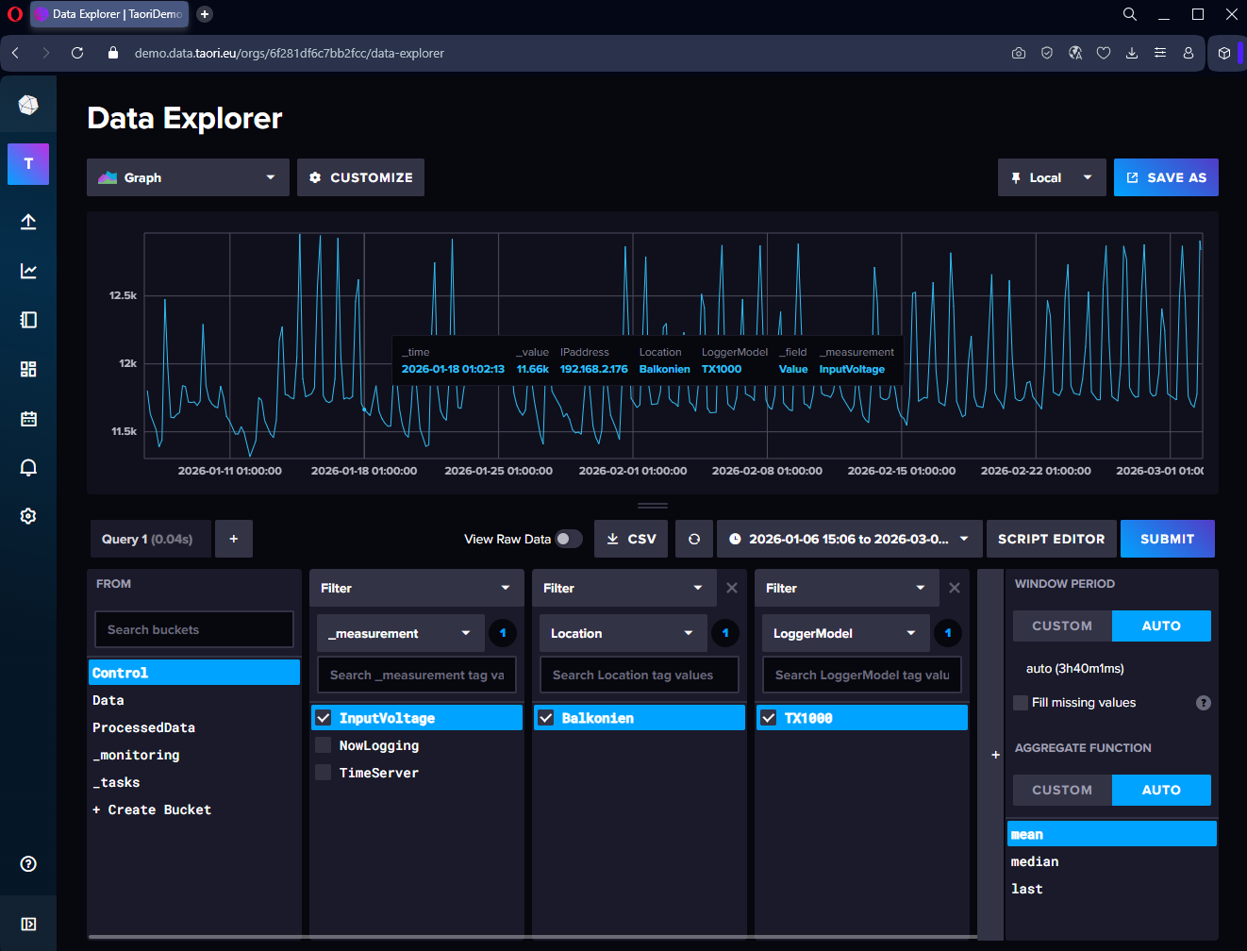Expand the Local timezone dropdown
The height and width of the screenshot is (951, 1247).
point(1051,177)
